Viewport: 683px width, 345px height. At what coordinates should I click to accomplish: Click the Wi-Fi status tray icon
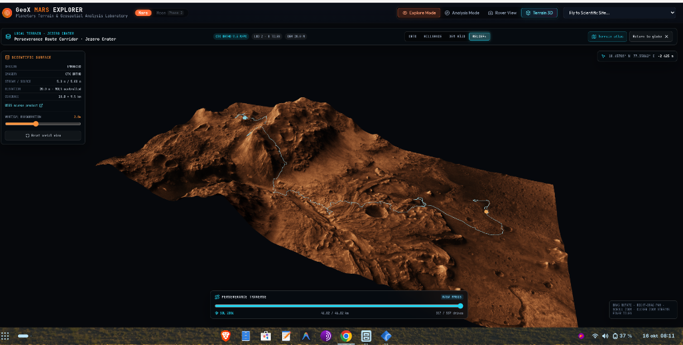coord(595,336)
